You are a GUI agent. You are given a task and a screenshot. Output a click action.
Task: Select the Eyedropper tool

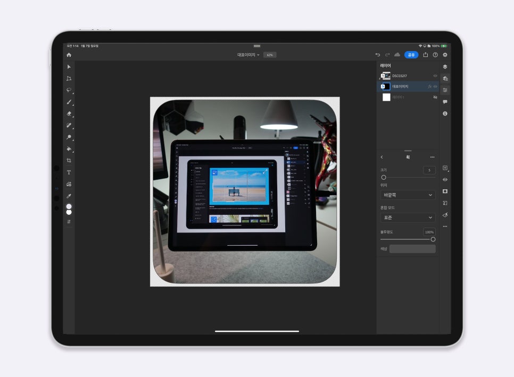coord(69,196)
